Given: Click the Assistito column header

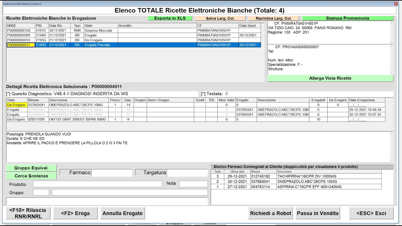Looking at the screenshot, I should tap(157, 26).
